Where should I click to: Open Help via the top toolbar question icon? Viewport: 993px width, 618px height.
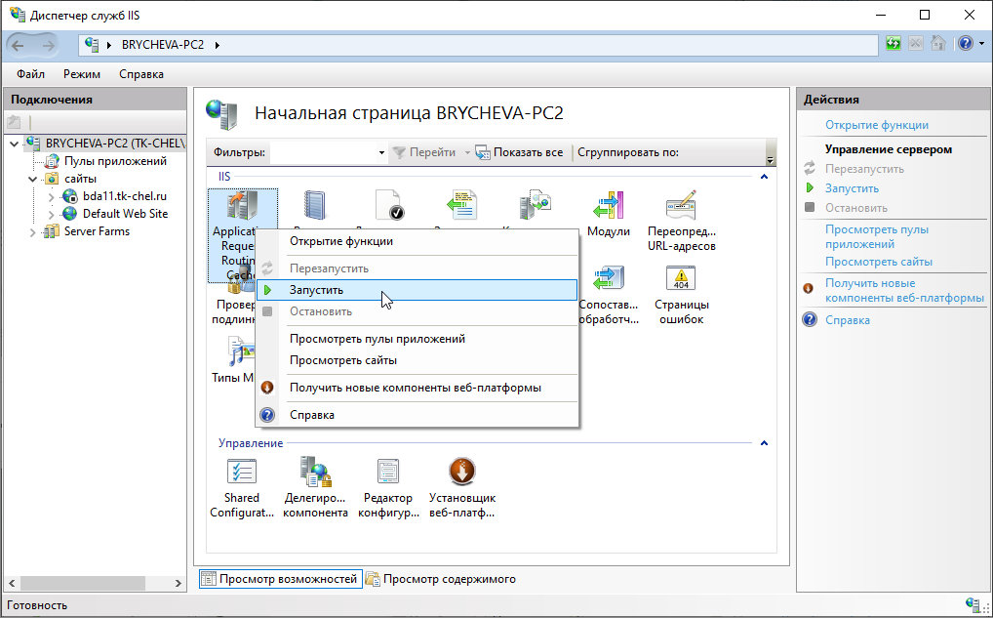[965, 44]
